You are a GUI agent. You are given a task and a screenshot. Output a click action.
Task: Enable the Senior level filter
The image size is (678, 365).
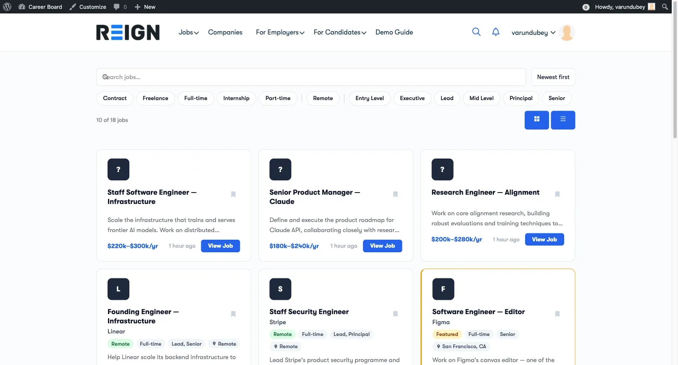coord(557,98)
